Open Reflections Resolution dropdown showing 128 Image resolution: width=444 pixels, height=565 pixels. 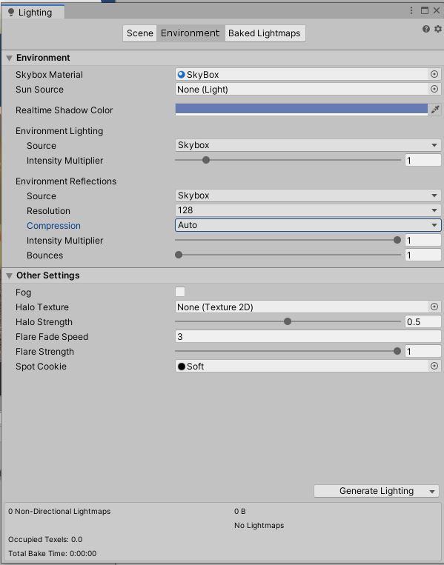(x=308, y=210)
